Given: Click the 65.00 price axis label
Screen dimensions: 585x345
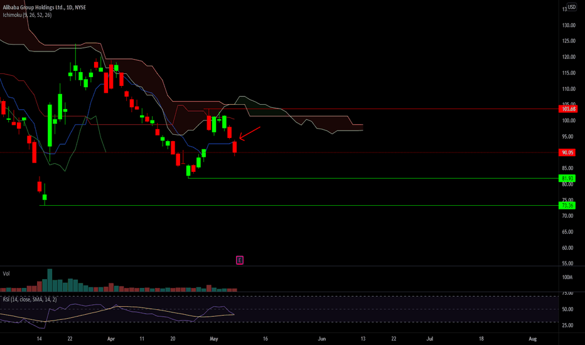Looking at the screenshot, I should coord(567,232).
